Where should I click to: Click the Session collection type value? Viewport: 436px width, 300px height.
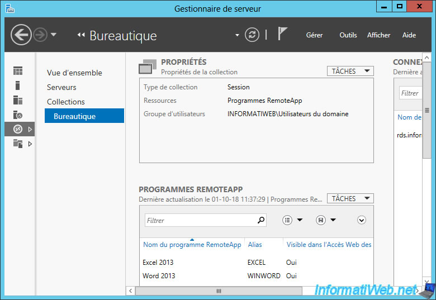click(x=238, y=87)
